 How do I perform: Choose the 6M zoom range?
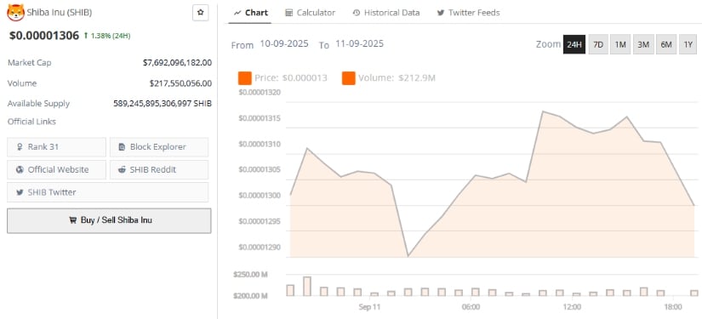coord(666,44)
